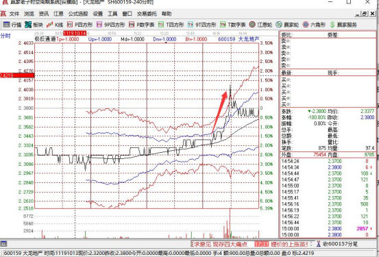Click the 昨收 value 2.3800
The height and width of the screenshot is (257, 379).
tap(367, 117)
